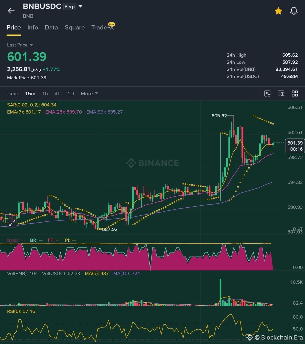Screen dimensions: 305x344
Task: Click the Mark Price 601.39 text
Action: [27, 78]
